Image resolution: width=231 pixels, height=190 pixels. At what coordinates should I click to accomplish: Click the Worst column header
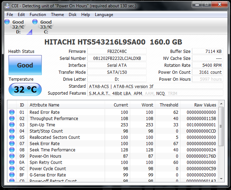click(142, 105)
